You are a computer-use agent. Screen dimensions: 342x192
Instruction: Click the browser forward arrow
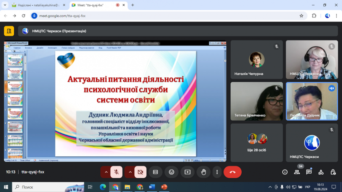tap(14, 16)
